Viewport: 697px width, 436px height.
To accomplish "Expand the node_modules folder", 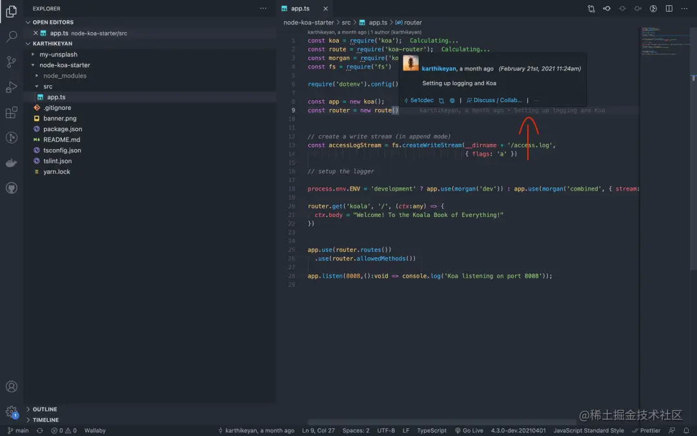I will coord(65,76).
